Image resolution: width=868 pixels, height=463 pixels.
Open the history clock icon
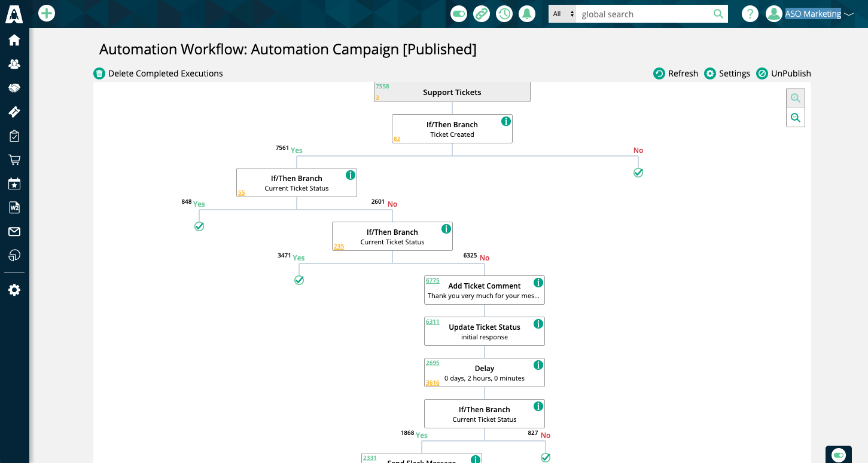coord(504,14)
